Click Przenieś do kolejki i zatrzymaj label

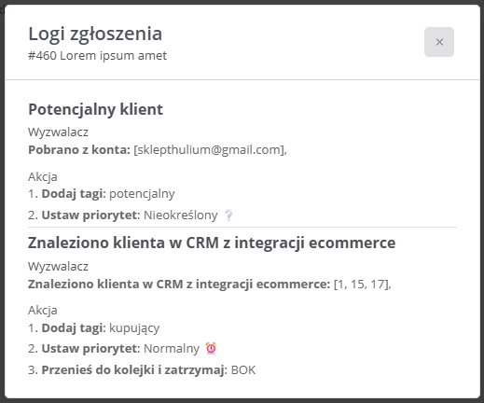[x=134, y=370]
